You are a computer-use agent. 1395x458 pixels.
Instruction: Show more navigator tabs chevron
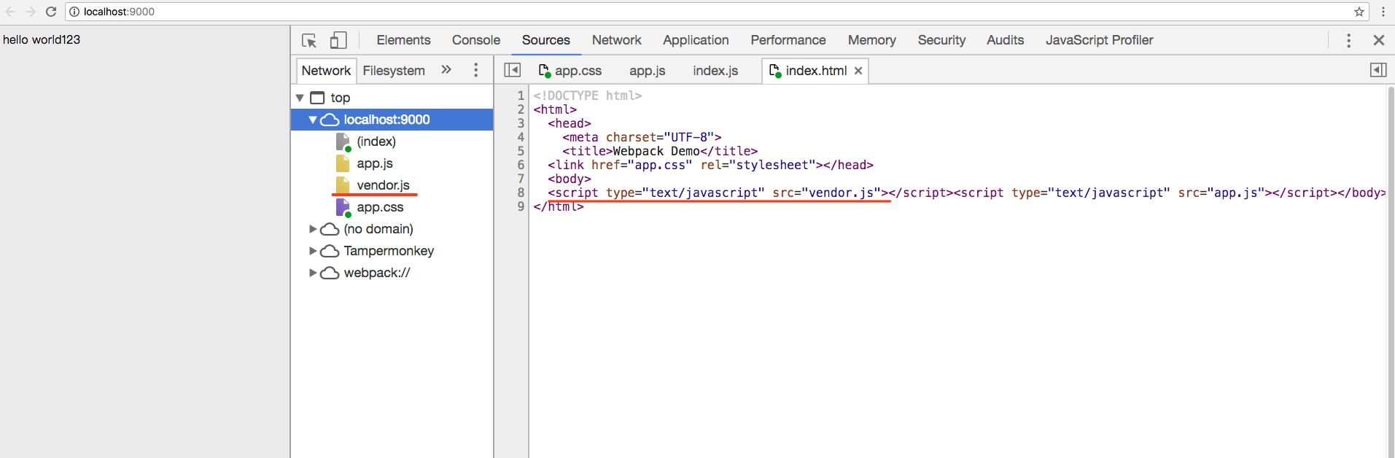click(x=446, y=70)
